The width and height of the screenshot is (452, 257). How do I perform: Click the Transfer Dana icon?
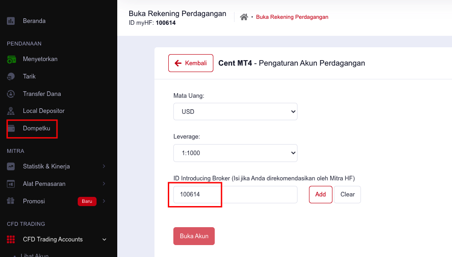[x=11, y=94]
